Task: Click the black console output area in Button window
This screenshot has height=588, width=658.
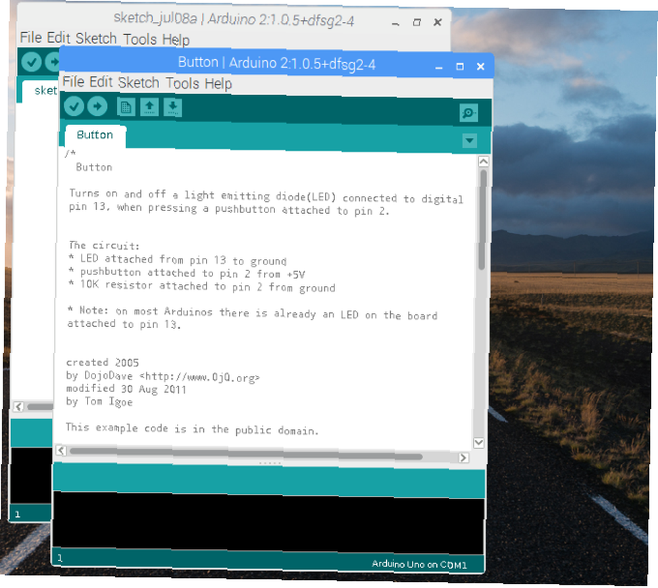Action: click(268, 523)
